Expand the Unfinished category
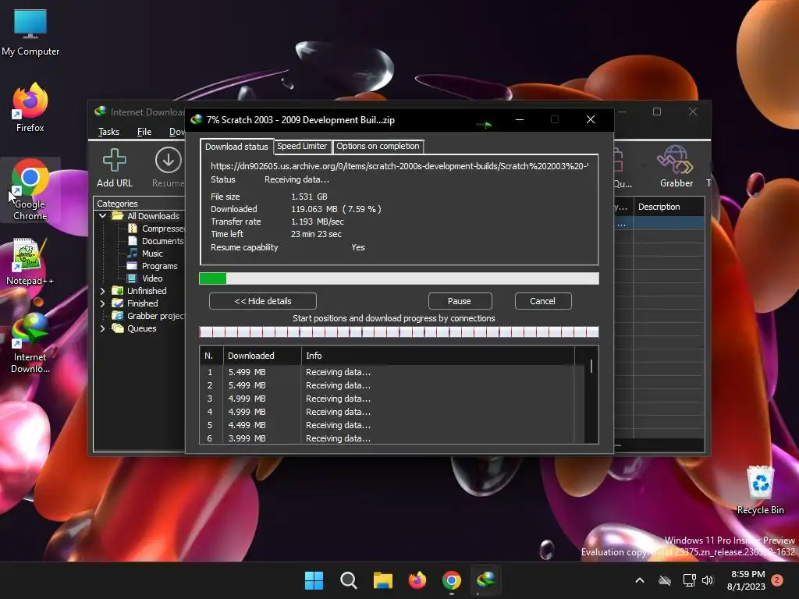799x599 pixels. 103,291
